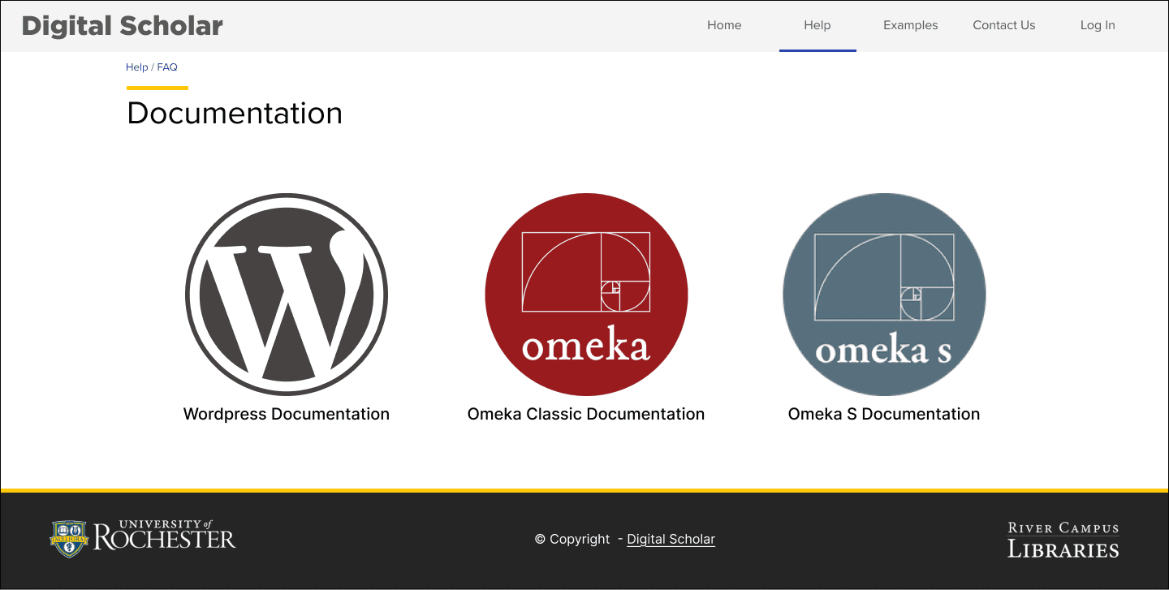This screenshot has height=590, width=1169.
Task: Click Log In in the navigation
Action: [x=1098, y=25]
